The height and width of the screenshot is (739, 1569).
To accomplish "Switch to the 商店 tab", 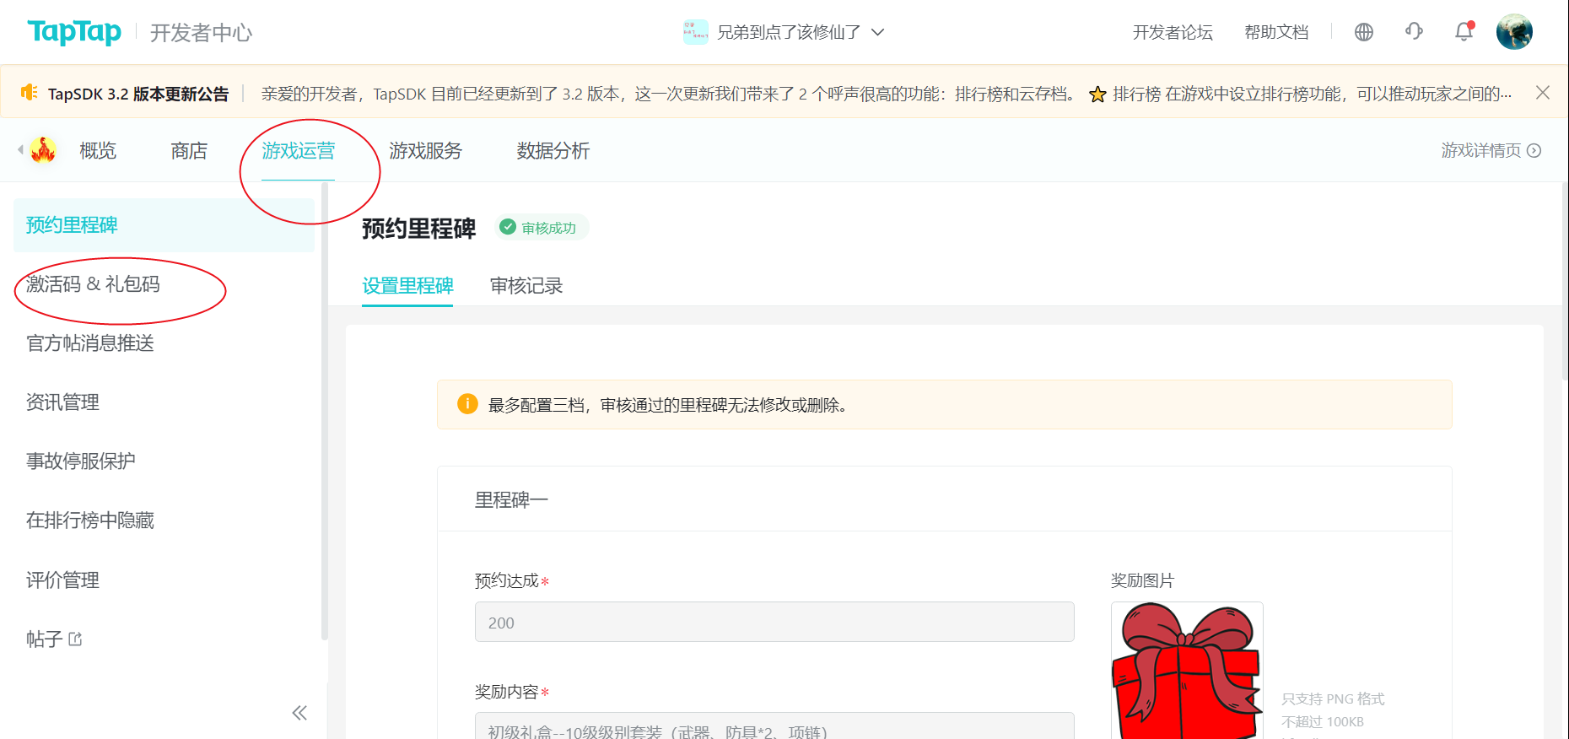I will (x=189, y=151).
